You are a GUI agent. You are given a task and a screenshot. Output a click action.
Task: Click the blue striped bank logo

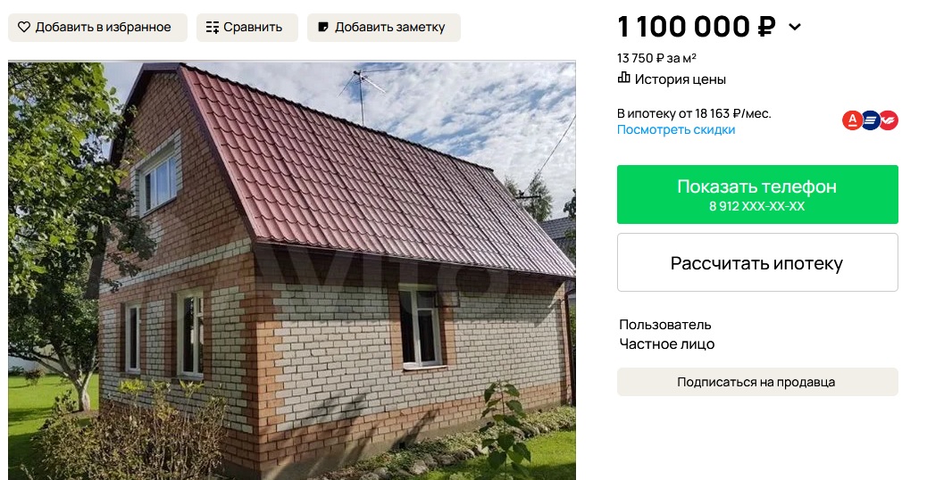pyautogui.click(x=870, y=120)
